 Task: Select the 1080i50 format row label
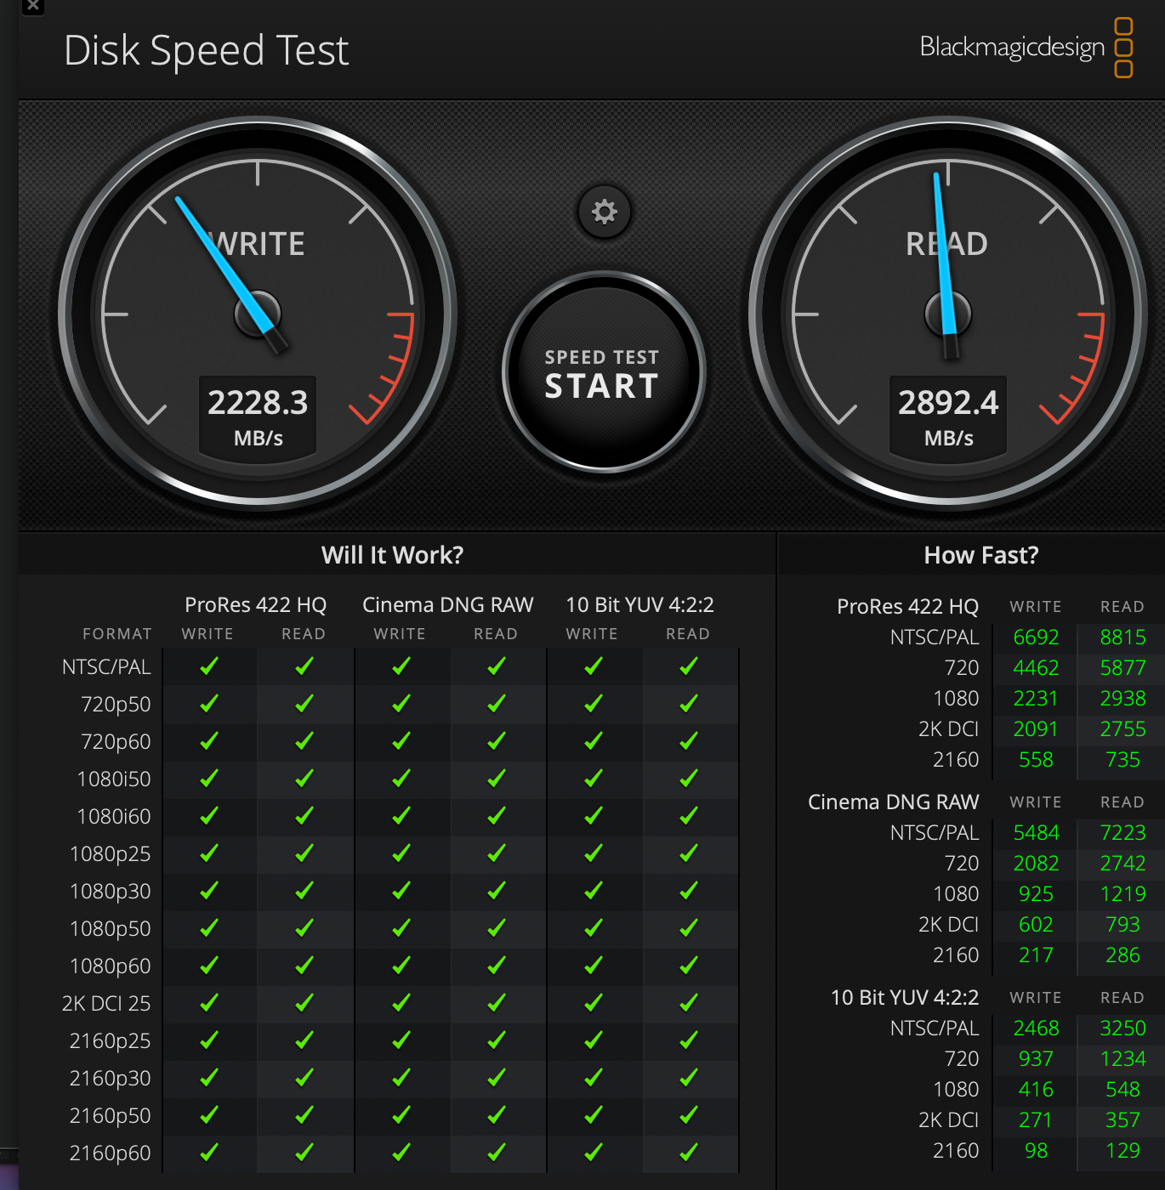[114, 779]
